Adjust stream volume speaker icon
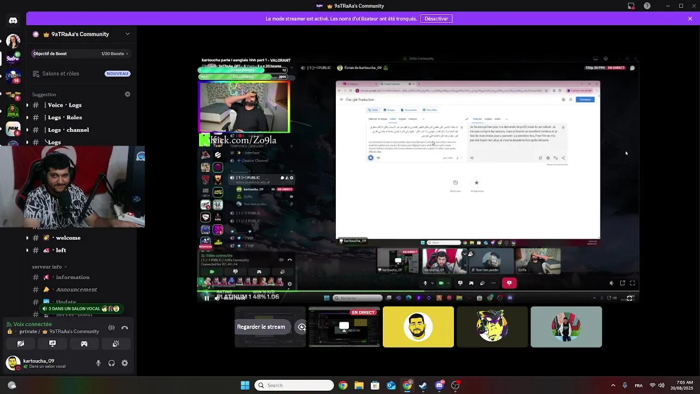The image size is (700, 394). 611,283
